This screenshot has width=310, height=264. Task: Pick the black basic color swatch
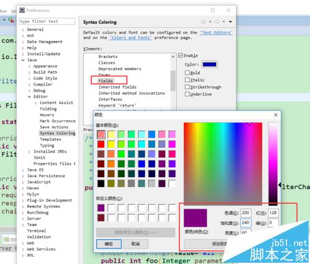tap(101, 183)
